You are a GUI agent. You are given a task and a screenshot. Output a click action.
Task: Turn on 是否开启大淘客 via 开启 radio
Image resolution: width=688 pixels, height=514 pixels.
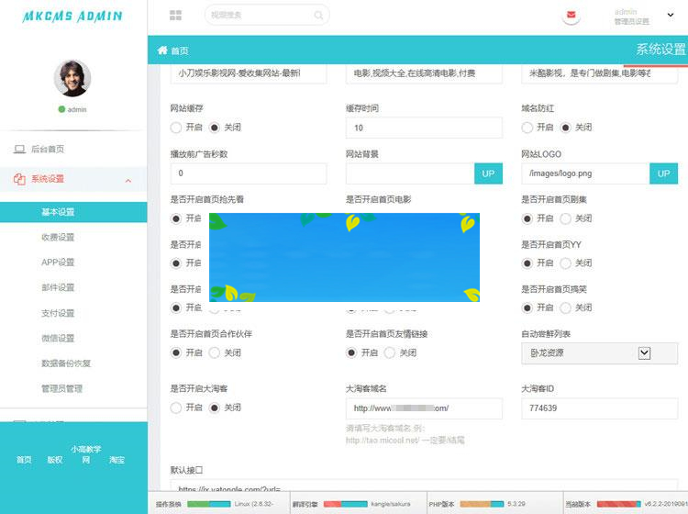(x=176, y=408)
